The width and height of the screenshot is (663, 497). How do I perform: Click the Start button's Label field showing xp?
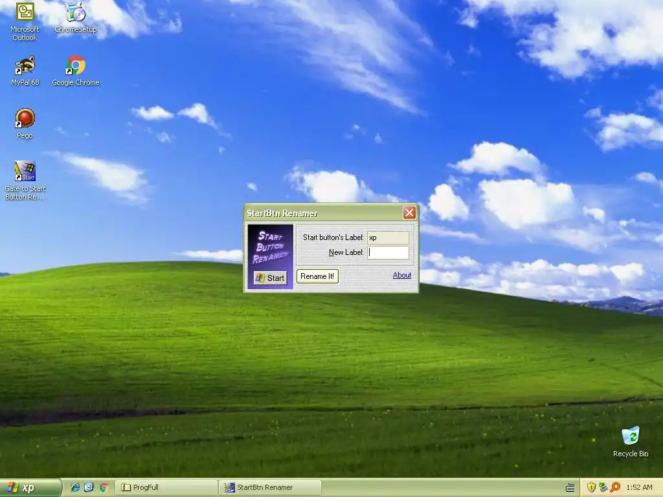[388, 237]
